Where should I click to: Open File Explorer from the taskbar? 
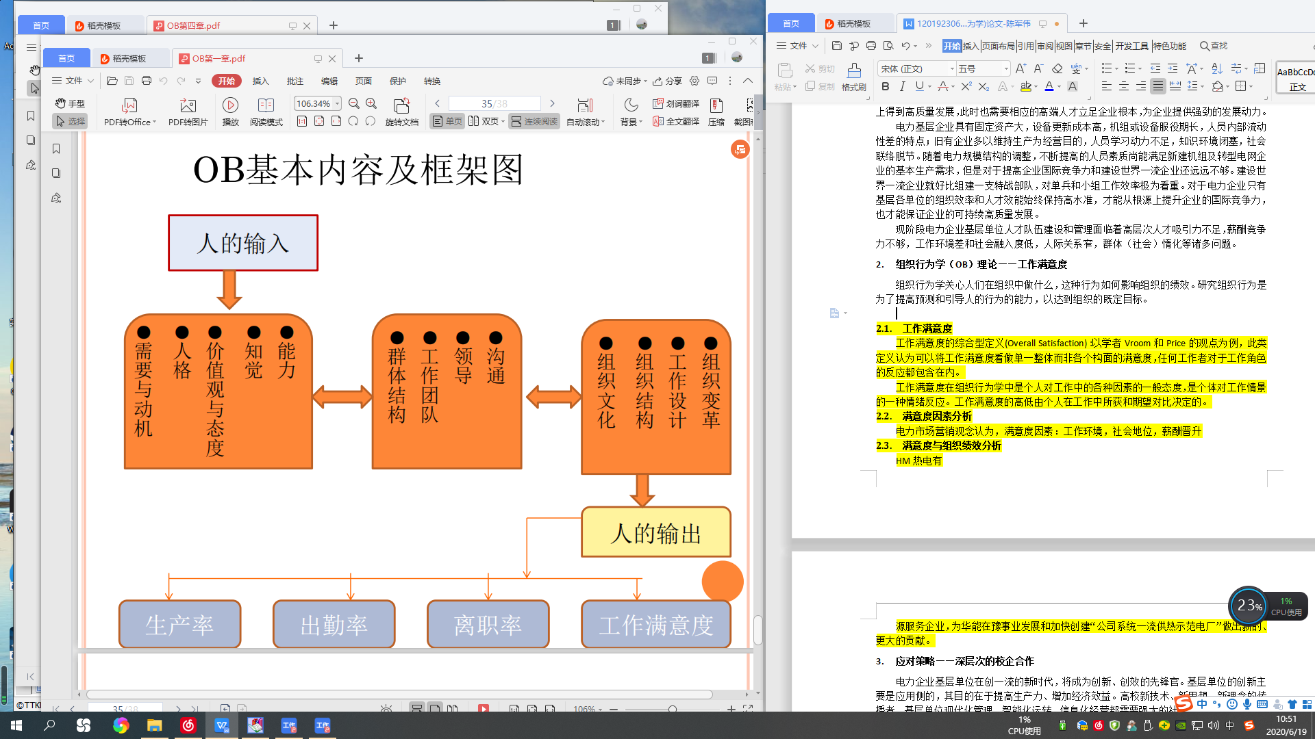coord(154,725)
